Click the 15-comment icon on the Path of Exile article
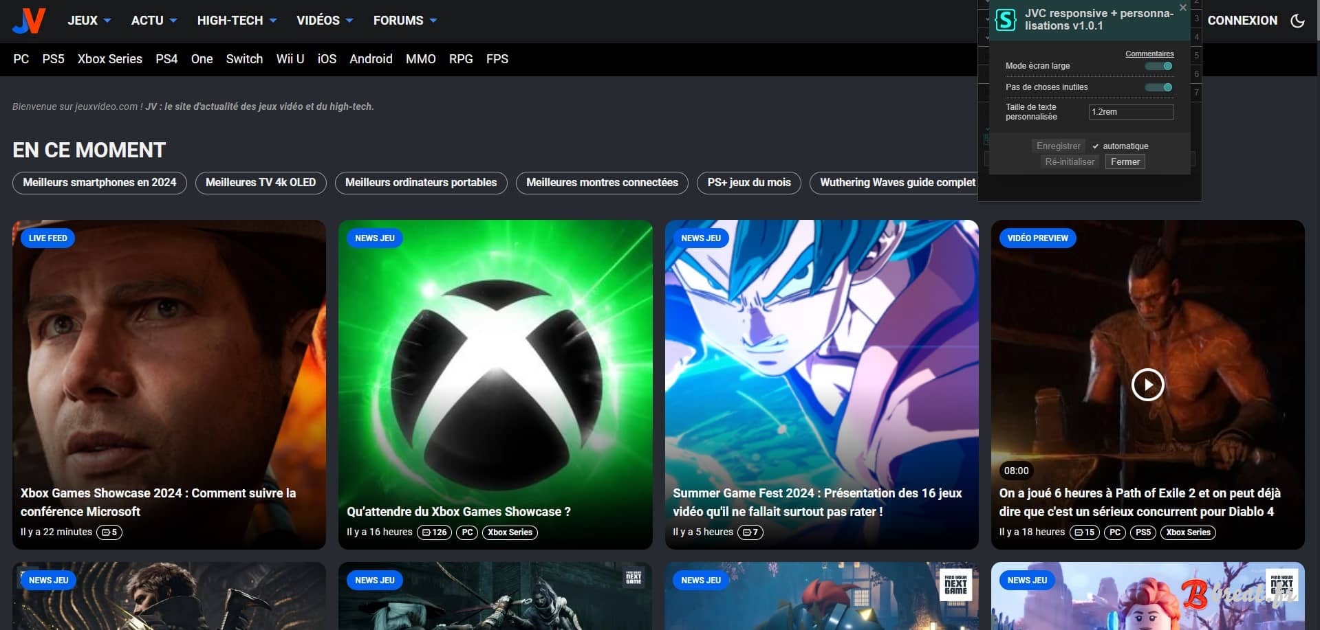Image resolution: width=1320 pixels, height=630 pixels. point(1083,532)
